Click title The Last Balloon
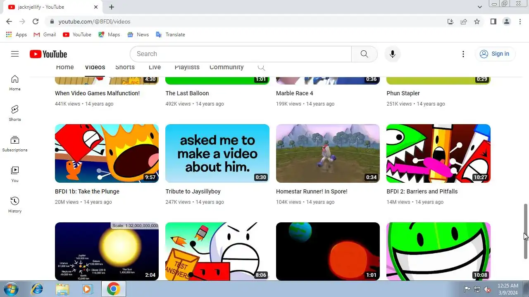The image size is (529, 297). click(187, 93)
